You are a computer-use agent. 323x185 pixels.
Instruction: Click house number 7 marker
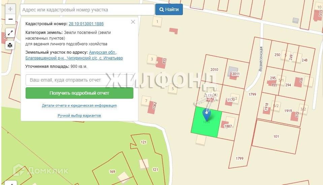coord(146,101)
